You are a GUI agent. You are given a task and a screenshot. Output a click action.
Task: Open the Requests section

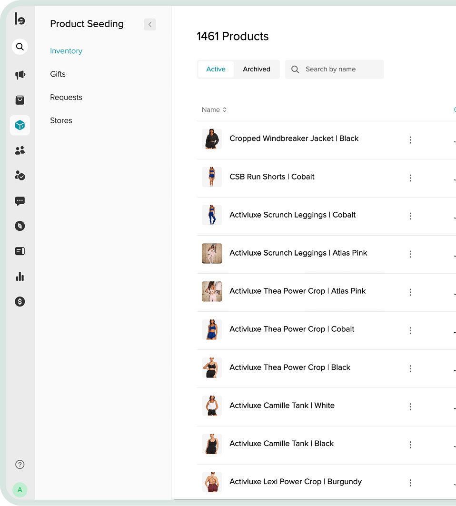click(x=66, y=98)
